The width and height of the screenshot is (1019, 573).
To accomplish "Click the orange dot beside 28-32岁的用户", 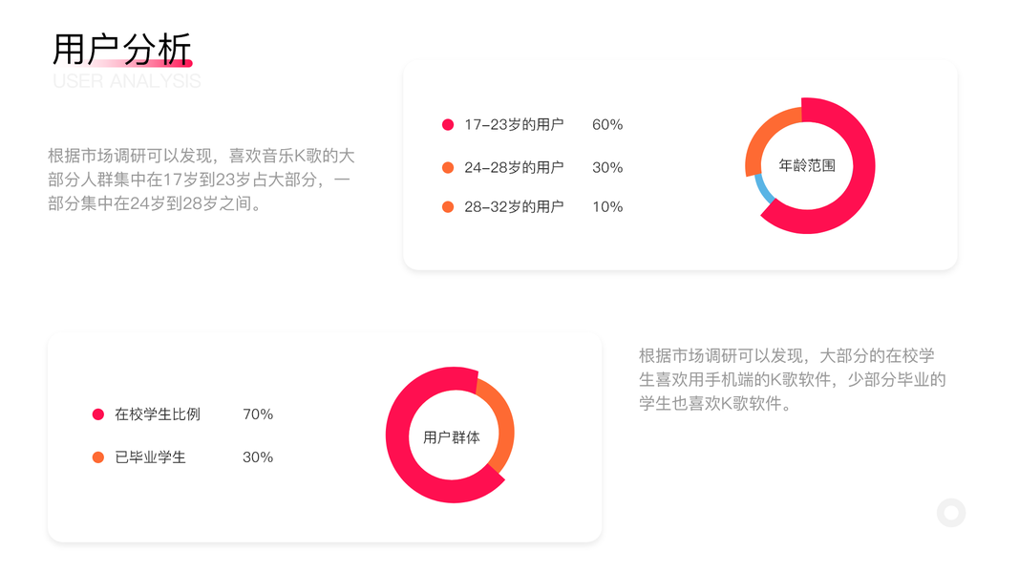I will tap(448, 207).
